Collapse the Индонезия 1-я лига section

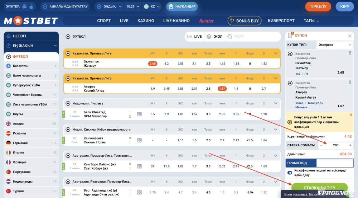(275, 103)
